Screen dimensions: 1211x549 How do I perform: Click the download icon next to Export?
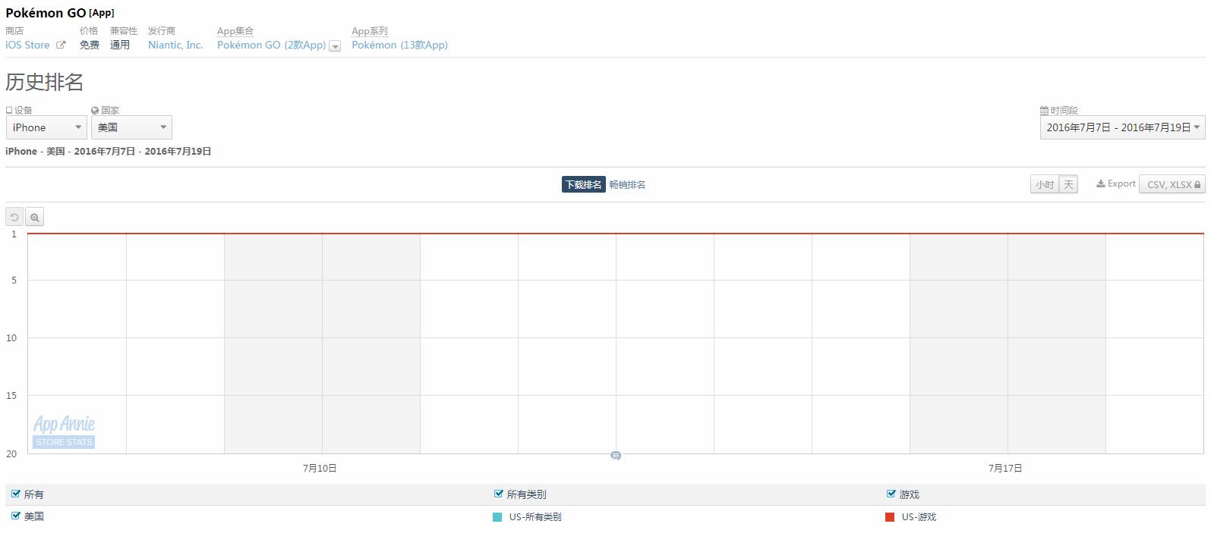[x=1100, y=184]
